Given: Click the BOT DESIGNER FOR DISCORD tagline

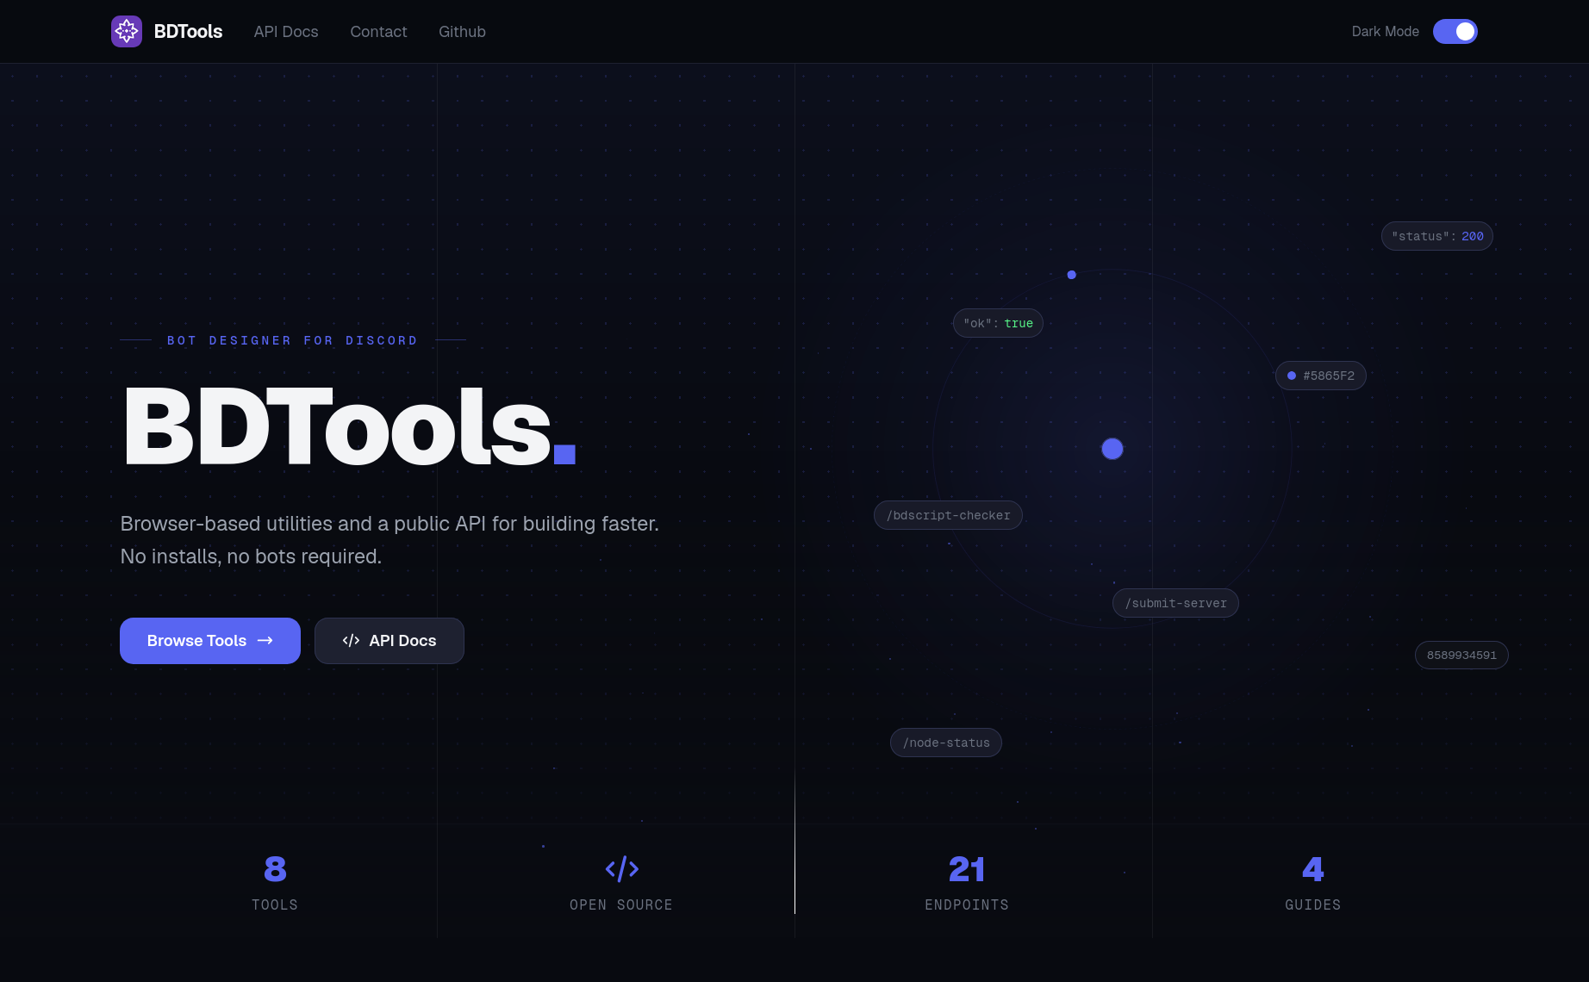Looking at the screenshot, I should (292, 340).
